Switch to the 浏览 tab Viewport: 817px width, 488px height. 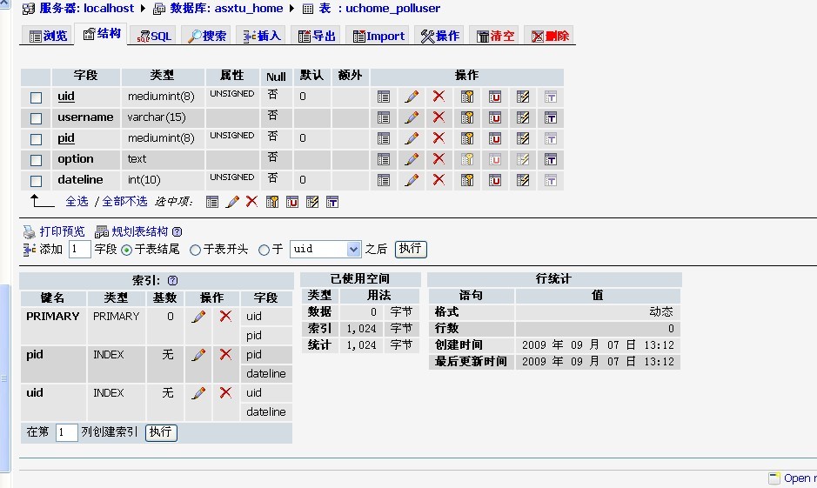coord(49,36)
